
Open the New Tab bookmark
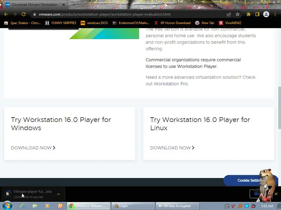coord(205,23)
